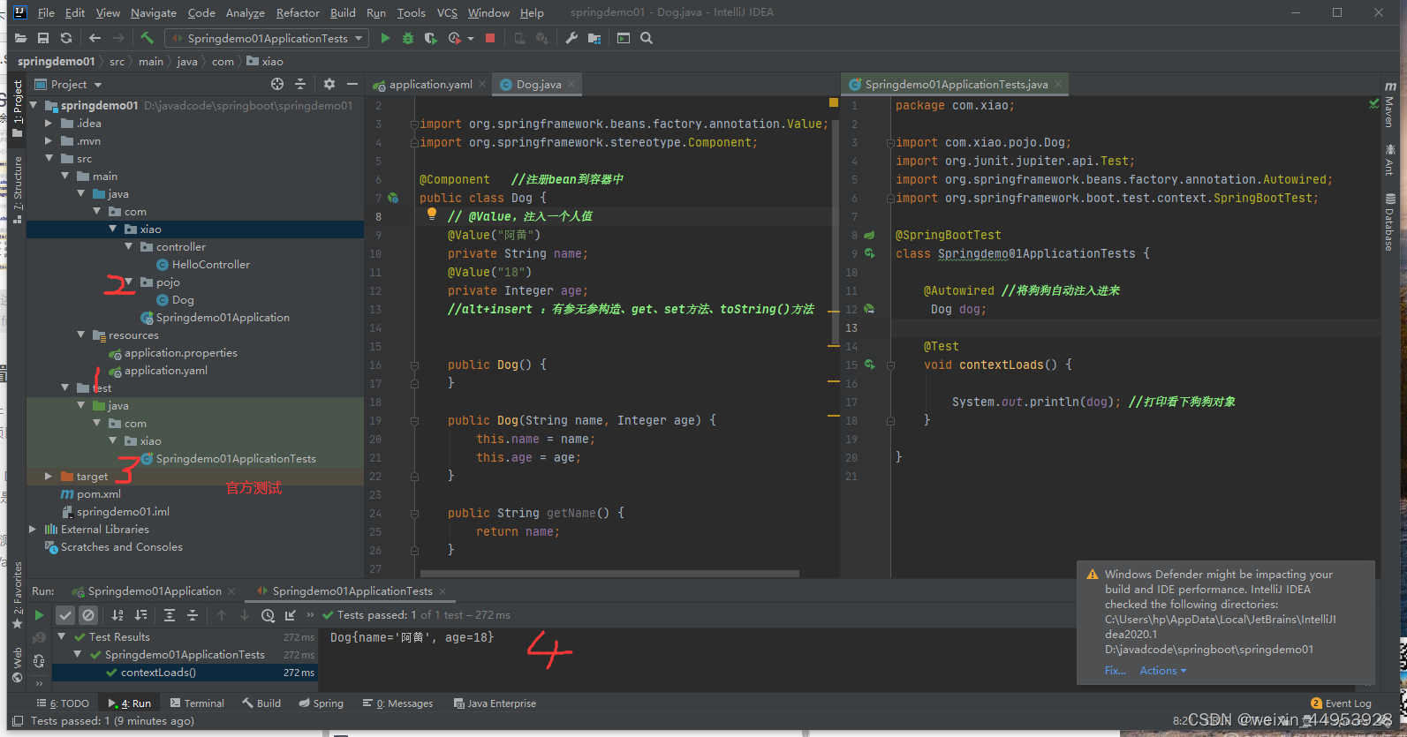Expand all test results
The height and width of the screenshot is (737, 1407).
coord(170,615)
